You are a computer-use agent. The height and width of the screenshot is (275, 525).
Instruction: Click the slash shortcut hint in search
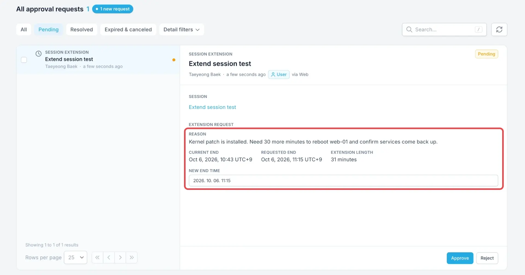tap(479, 29)
